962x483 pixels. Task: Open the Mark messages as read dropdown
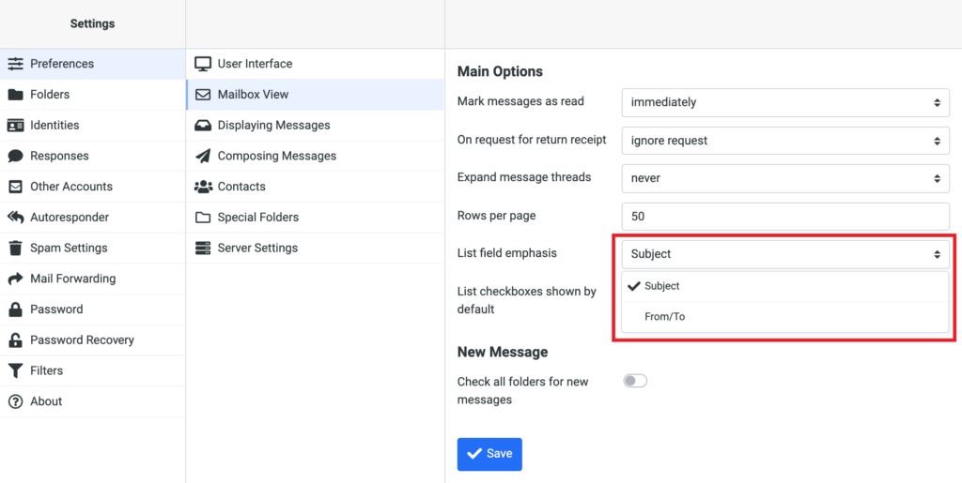[x=785, y=102]
